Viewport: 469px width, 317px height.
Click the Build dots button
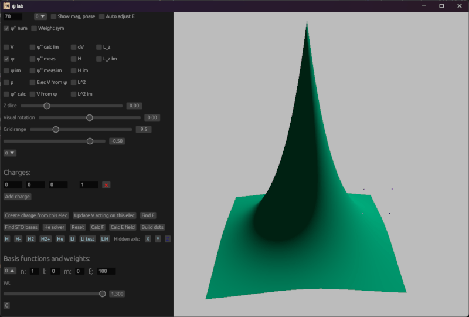coord(152,227)
